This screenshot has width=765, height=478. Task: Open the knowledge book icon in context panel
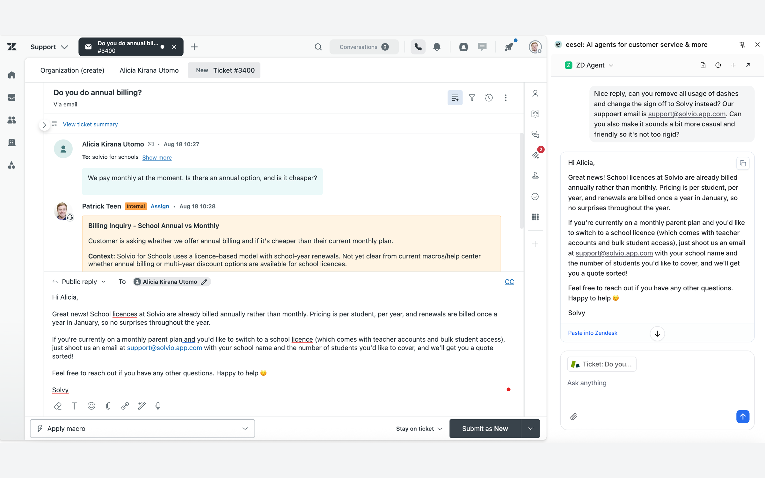[535, 114]
